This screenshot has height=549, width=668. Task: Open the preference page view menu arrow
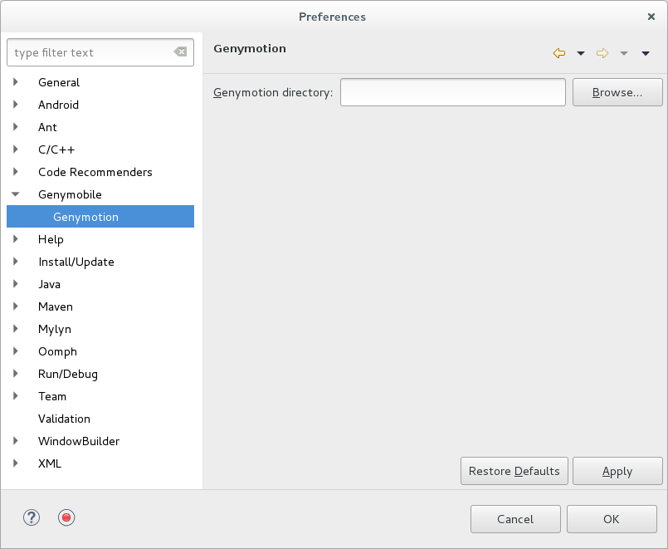click(x=646, y=53)
